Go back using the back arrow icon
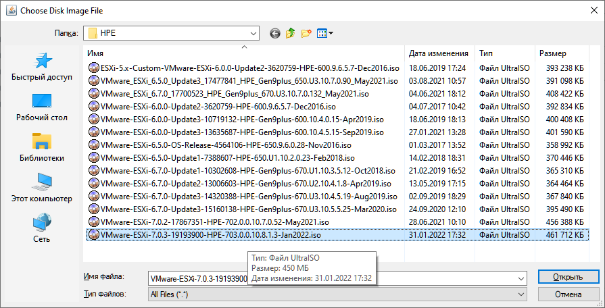The image size is (605, 308). click(x=274, y=34)
